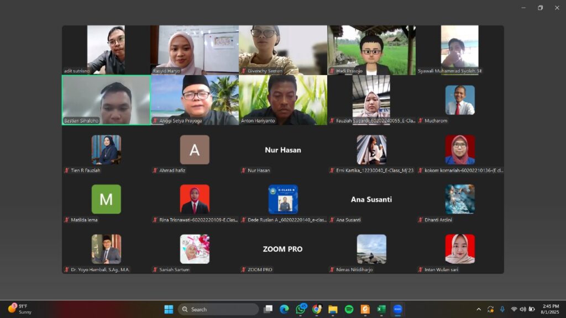This screenshot has width=566, height=318.
Task: Open the volume control in system tray
Action: [x=523, y=309]
